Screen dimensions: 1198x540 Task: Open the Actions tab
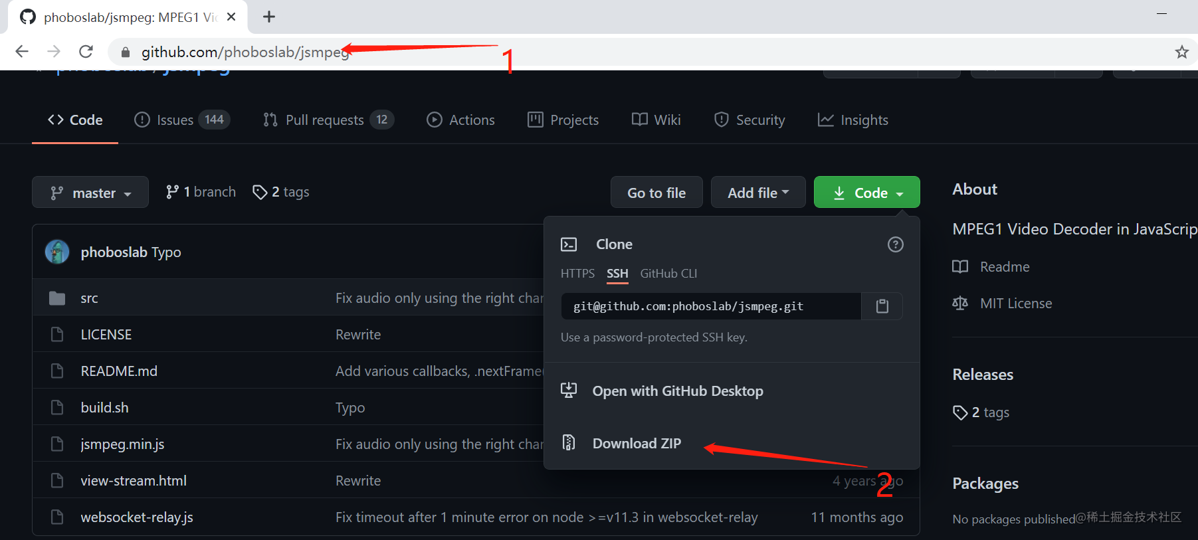pyautogui.click(x=460, y=120)
